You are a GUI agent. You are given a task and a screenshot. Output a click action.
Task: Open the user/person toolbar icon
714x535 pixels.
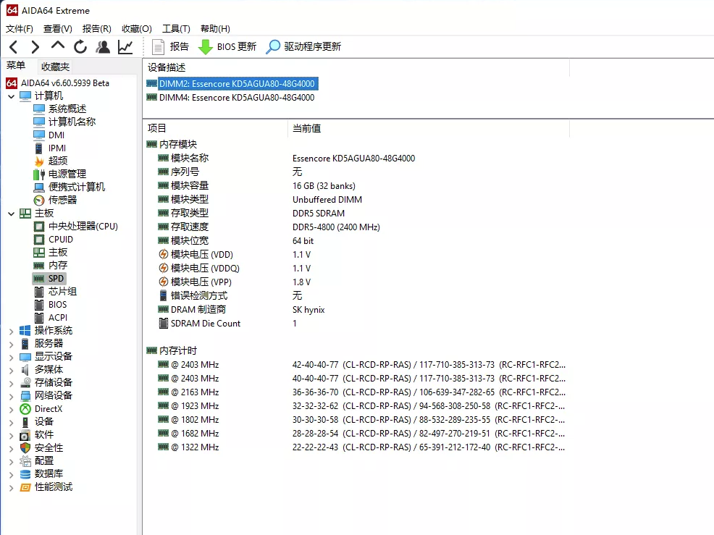point(103,46)
